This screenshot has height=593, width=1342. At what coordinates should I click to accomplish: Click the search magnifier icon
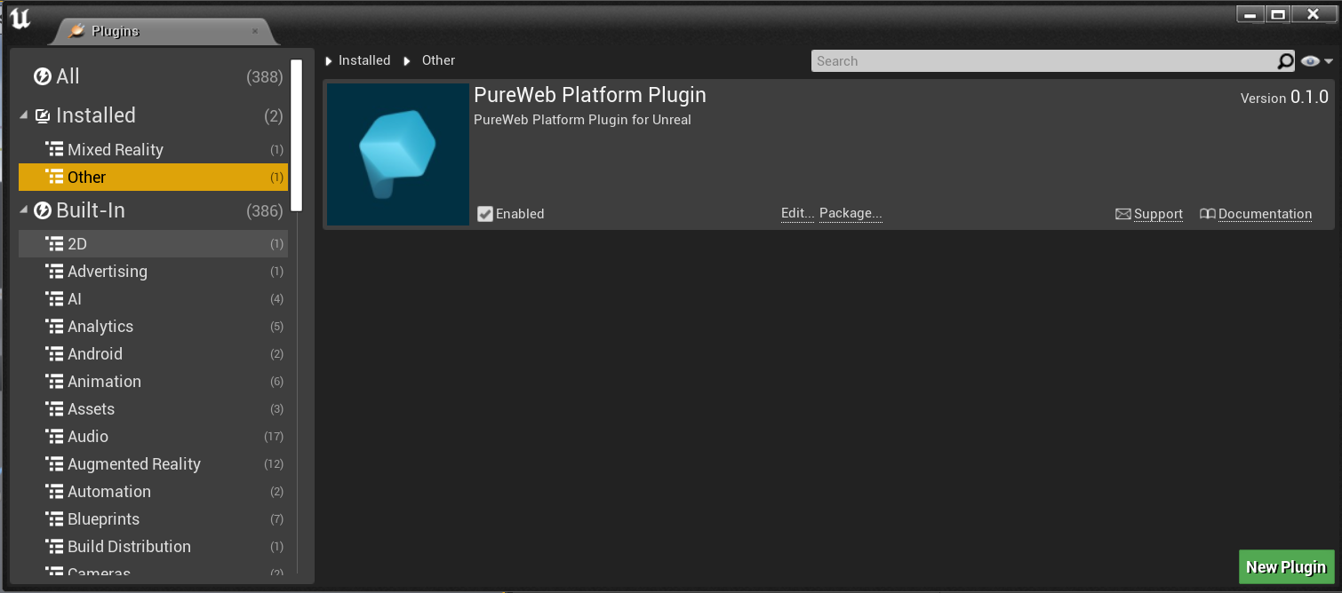click(x=1285, y=61)
